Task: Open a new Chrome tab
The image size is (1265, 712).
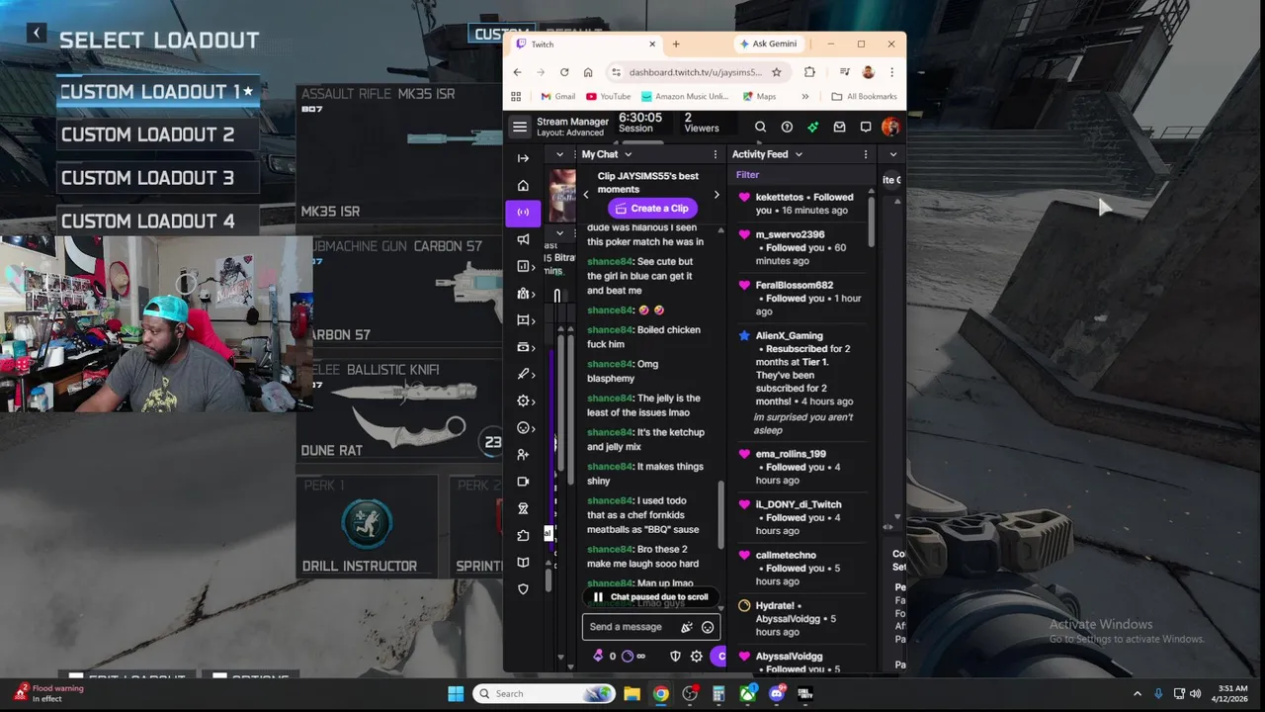Action: 676,44
